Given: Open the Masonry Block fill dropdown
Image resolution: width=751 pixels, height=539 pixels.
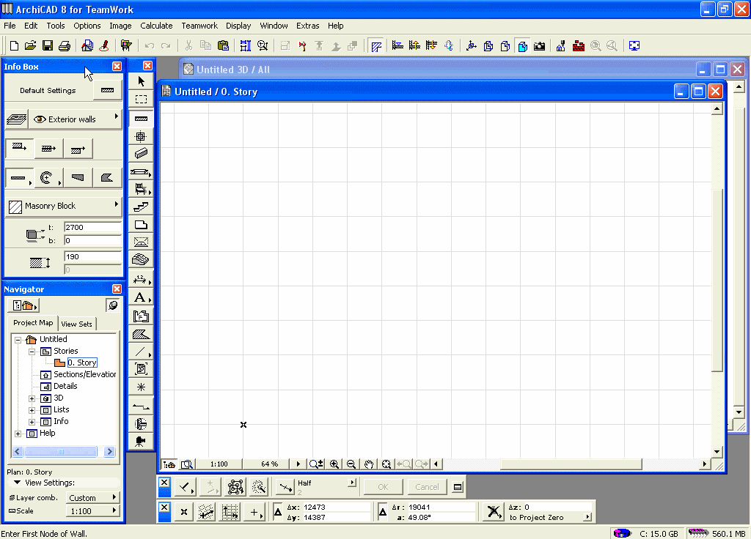Looking at the screenshot, I should pyautogui.click(x=64, y=206).
